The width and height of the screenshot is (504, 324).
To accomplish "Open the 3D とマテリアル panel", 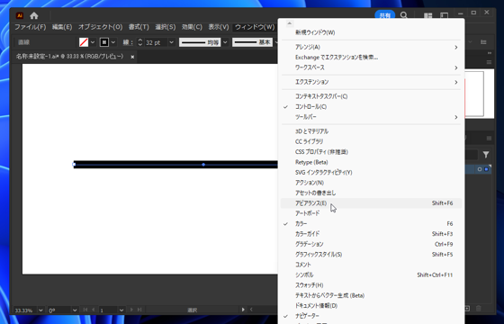I will (371, 131).
